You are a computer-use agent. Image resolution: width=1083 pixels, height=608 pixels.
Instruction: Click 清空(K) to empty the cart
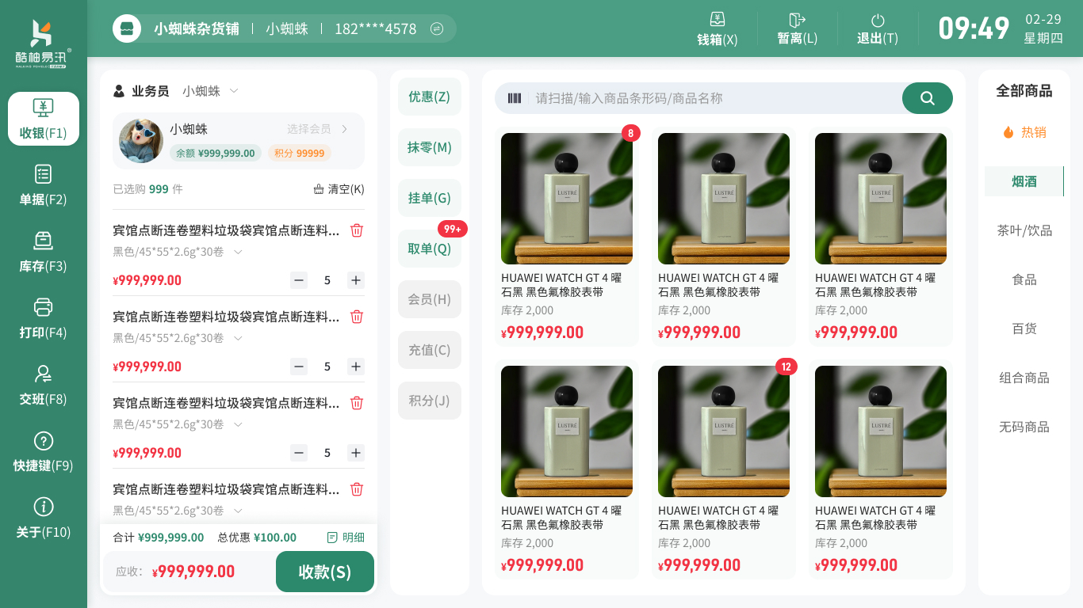tap(339, 189)
